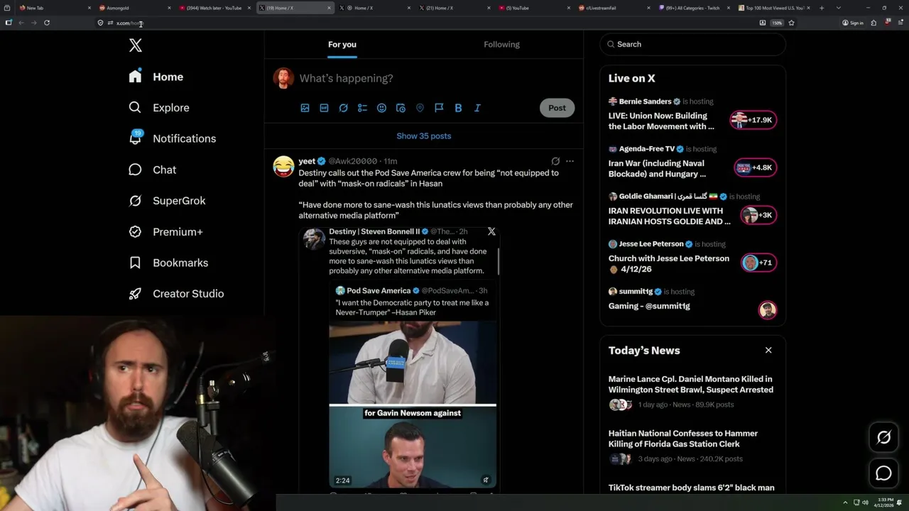Click the system tray volume icon
This screenshot has height=511, width=909.
click(x=865, y=502)
